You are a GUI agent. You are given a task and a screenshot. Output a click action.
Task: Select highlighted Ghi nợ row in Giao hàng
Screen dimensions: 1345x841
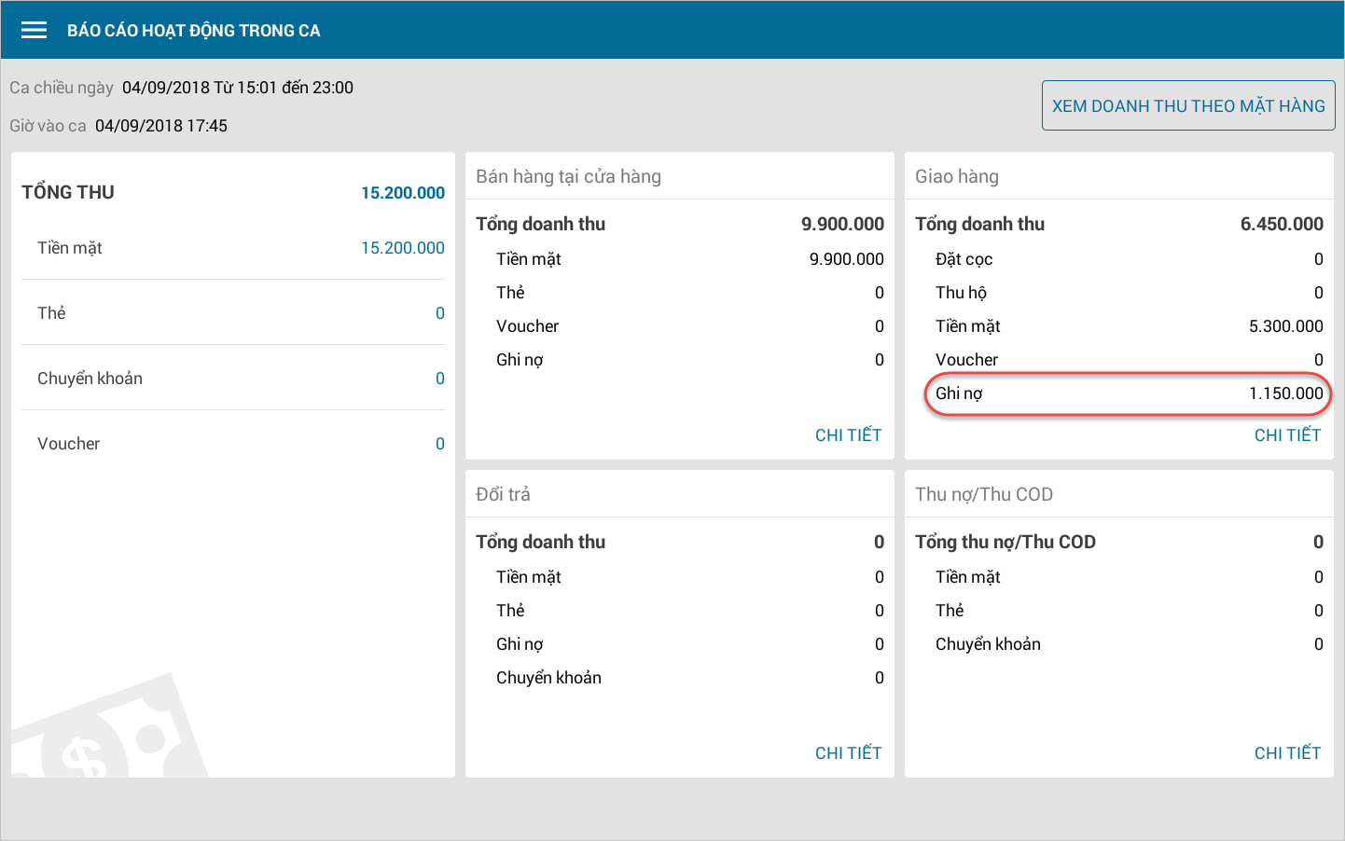[x=1128, y=393]
